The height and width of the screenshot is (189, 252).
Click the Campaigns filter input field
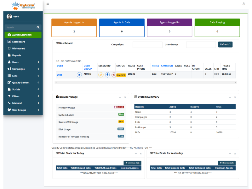[x=147, y=45]
